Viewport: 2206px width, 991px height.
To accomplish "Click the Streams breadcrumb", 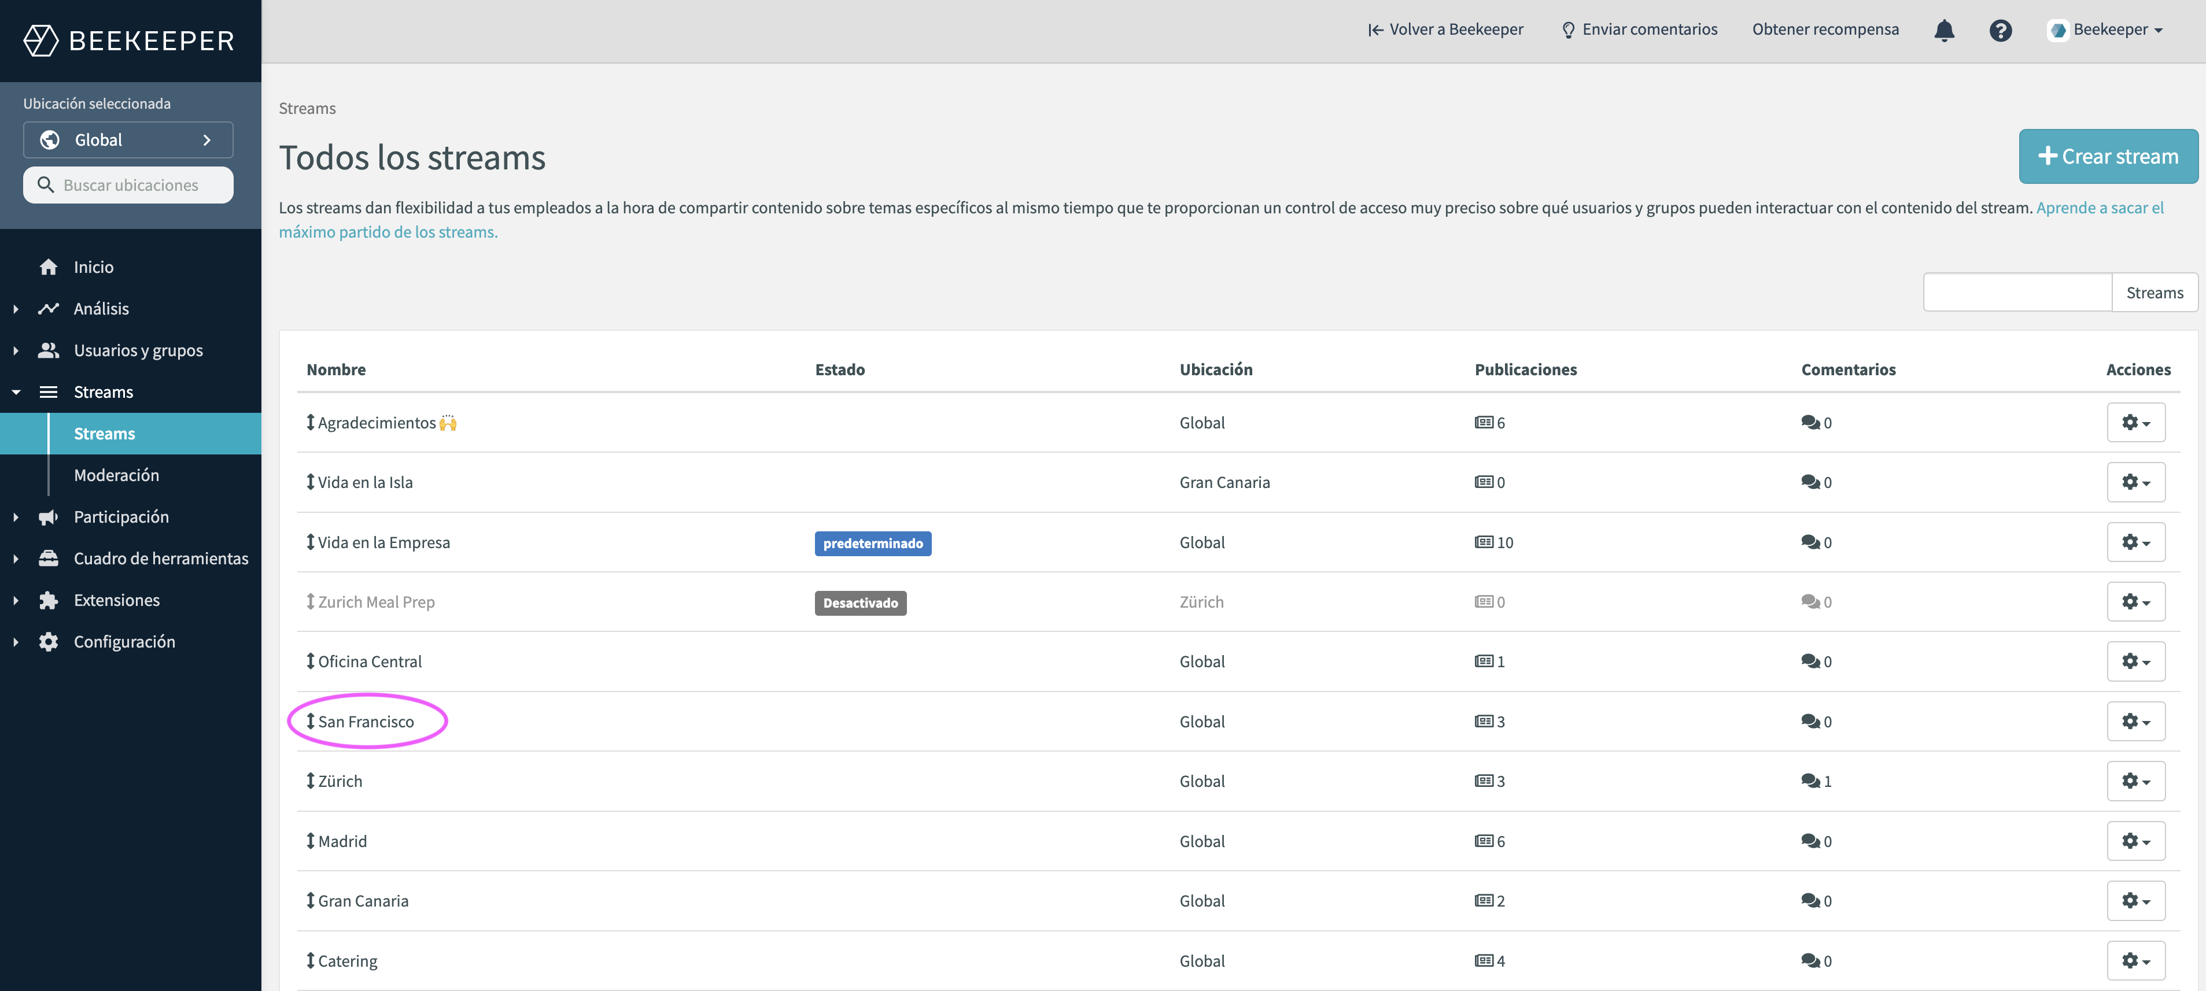I will (307, 109).
